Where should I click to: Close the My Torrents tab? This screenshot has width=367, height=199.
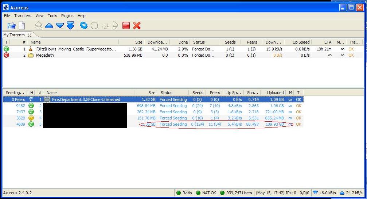30,35
